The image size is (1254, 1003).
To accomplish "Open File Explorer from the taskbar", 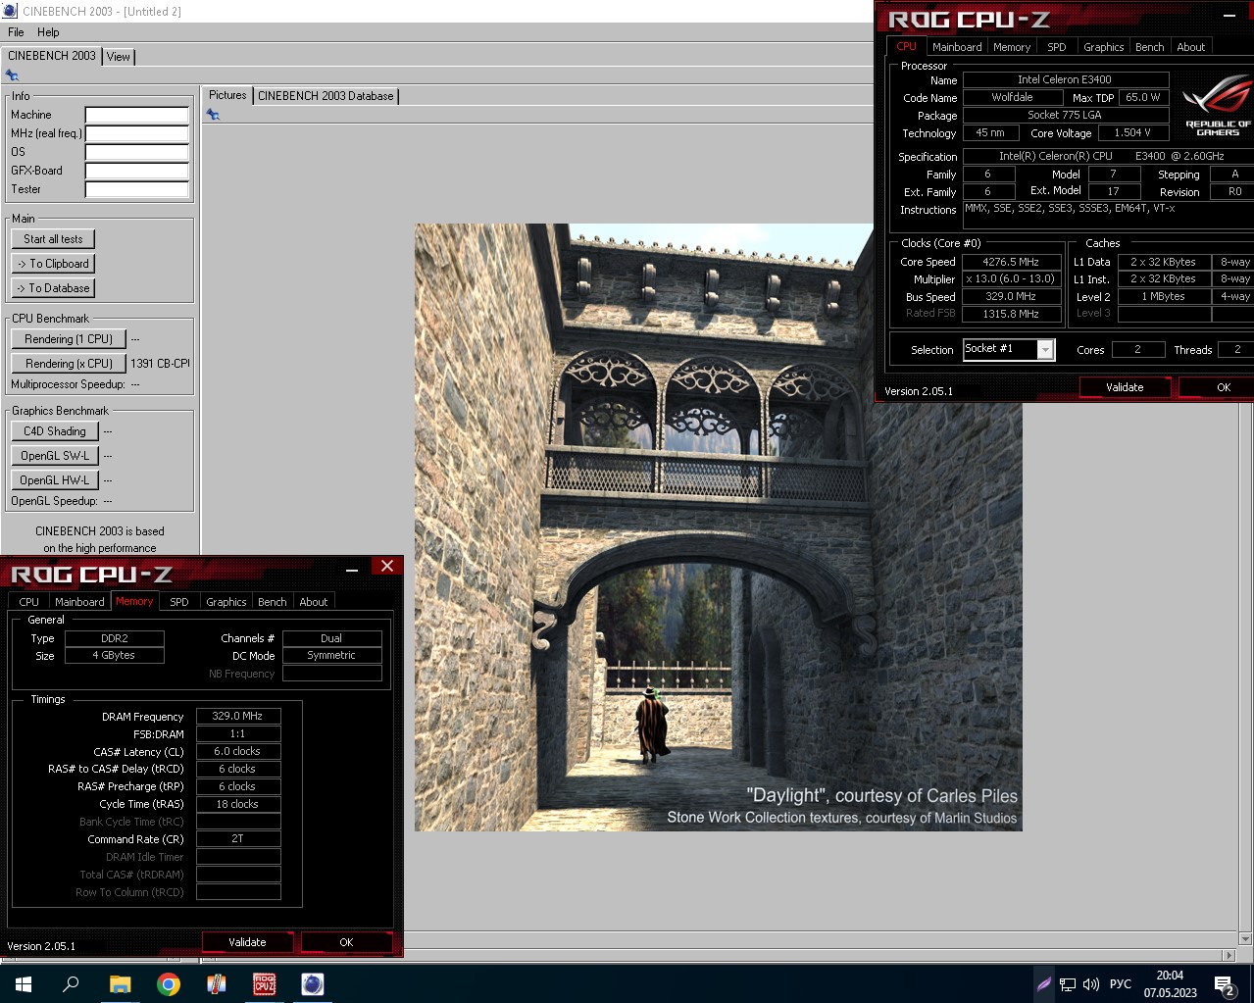I will 120,983.
